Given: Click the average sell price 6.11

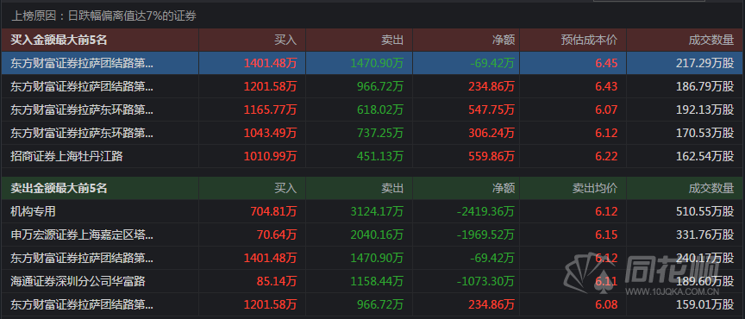Looking at the screenshot, I should click(x=606, y=281).
